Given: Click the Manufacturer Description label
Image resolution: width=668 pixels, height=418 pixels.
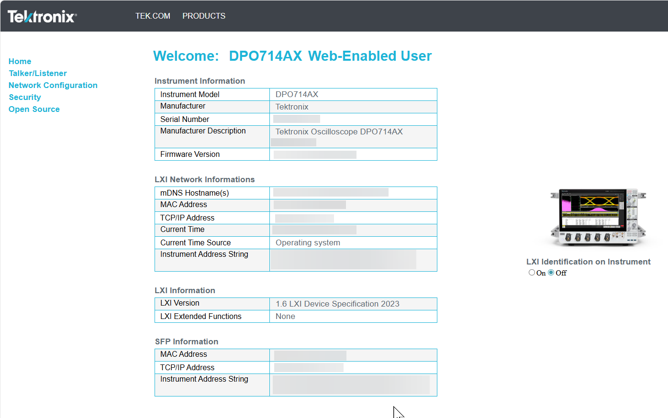Looking at the screenshot, I should 203,131.
